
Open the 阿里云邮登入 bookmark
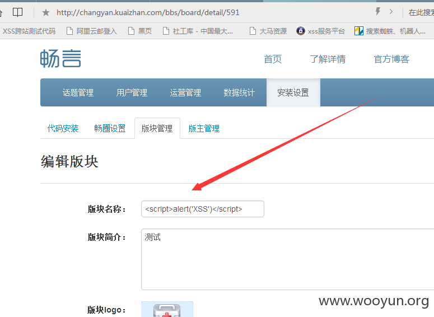[x=92, y=31]
